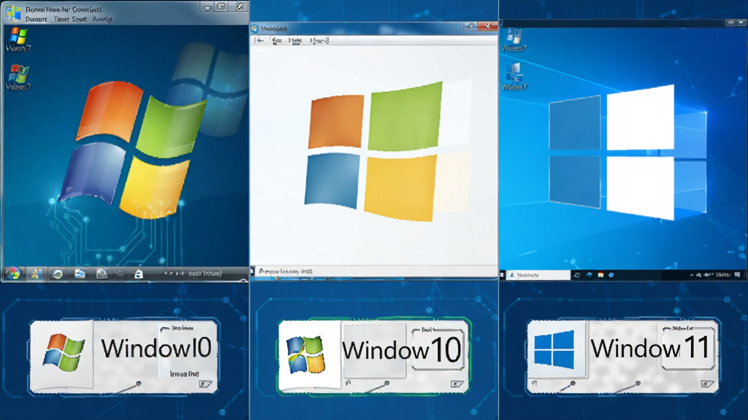748x420 pixels.
Task: Open the third menu in left window menu bar
Action: click(x=102, y=19)
